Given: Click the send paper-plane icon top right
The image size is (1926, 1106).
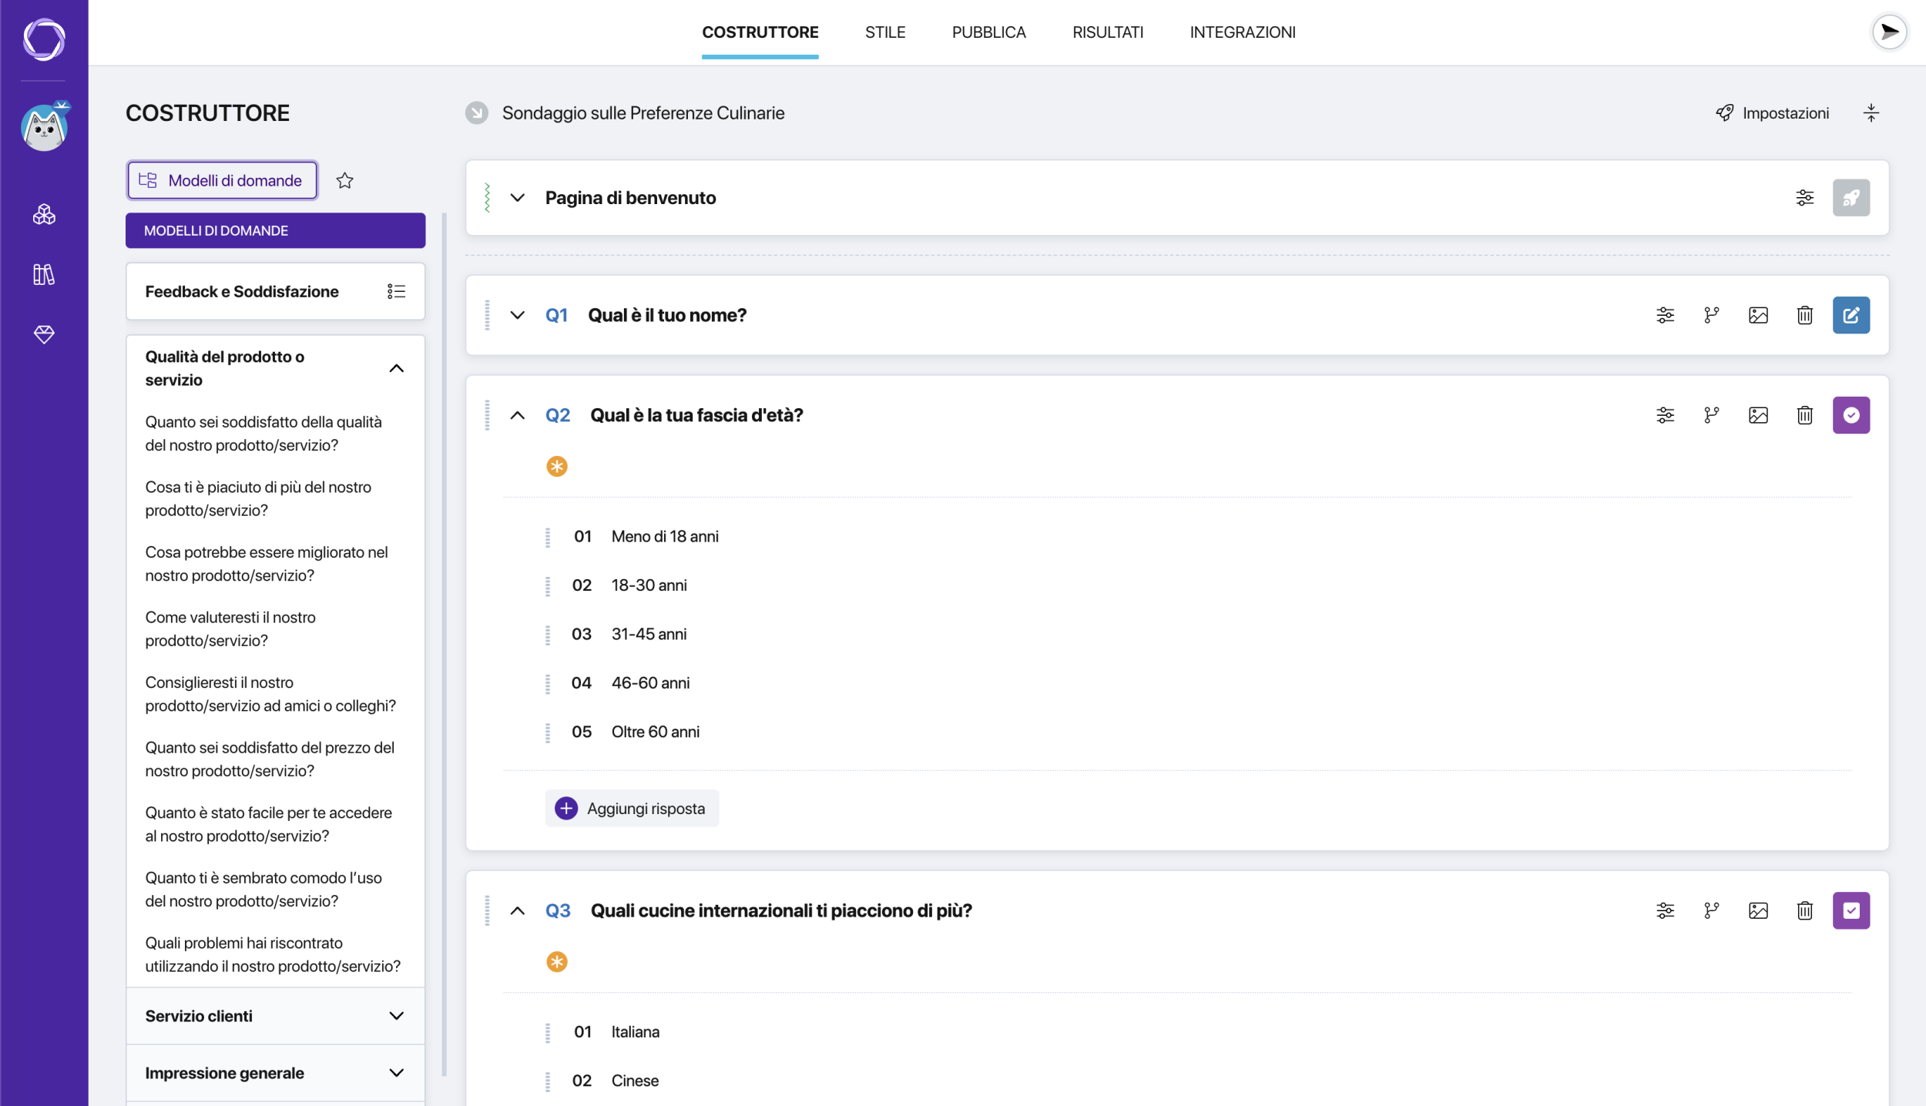Looking at the screenshot, I should 1890,32.
